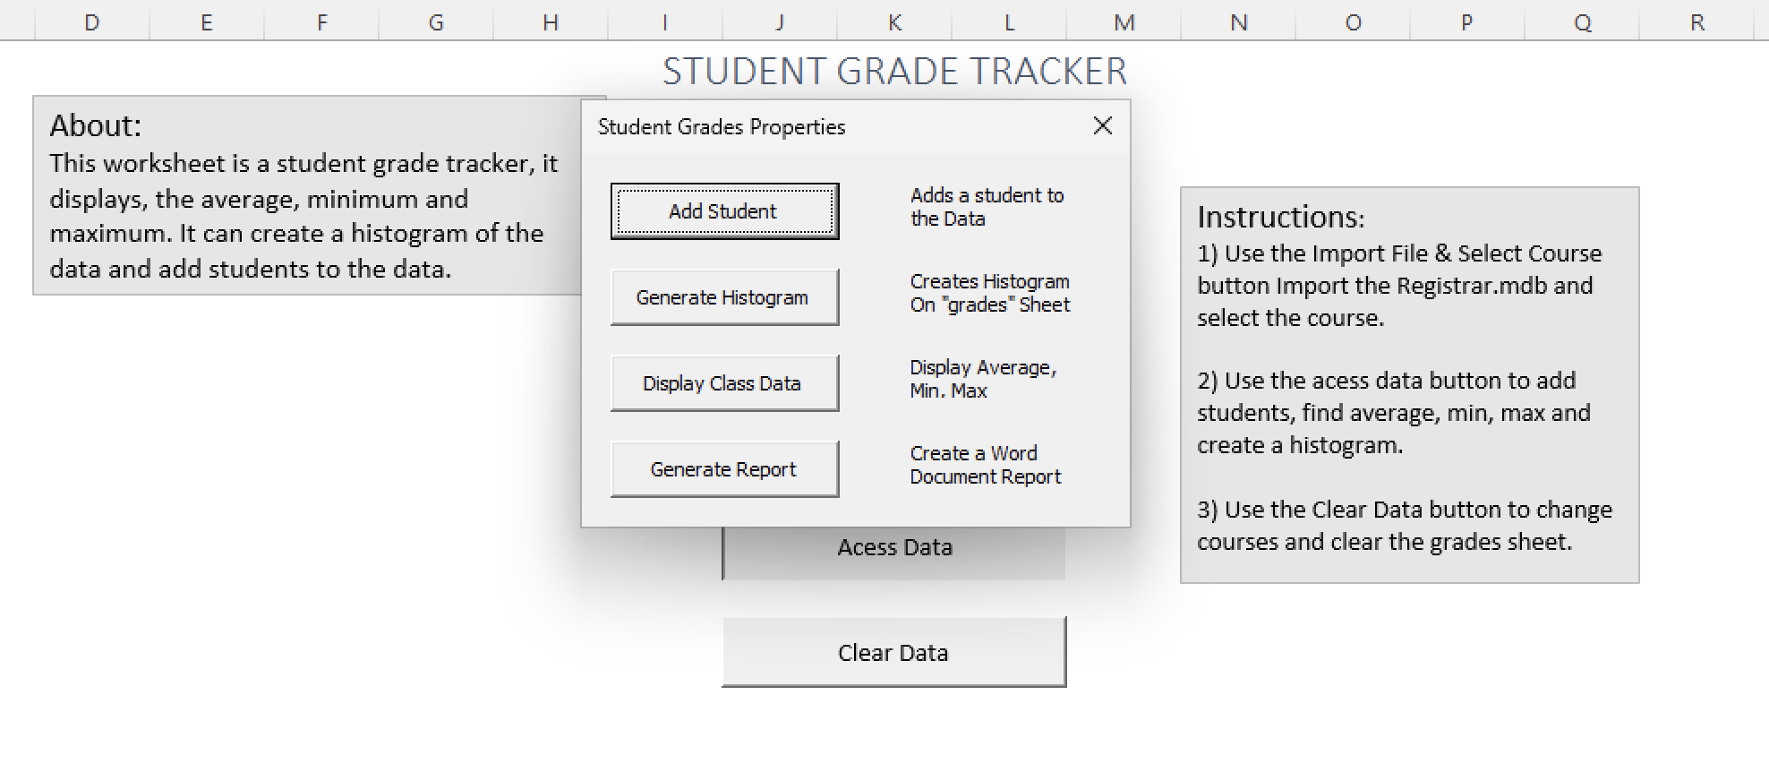The height and width of the screenshot is (772, 1769).
Task: Select column M header
Action: click(1124, 22)
